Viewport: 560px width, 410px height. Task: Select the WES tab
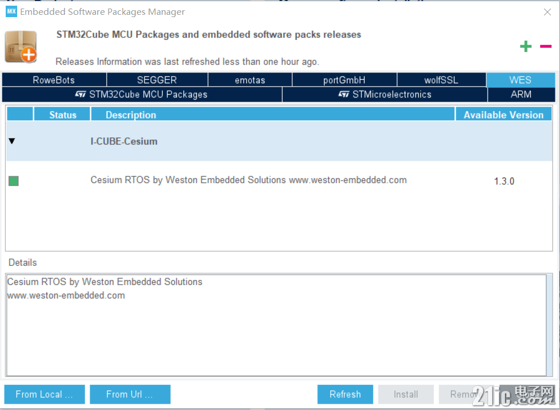click(x=521, y=80)
